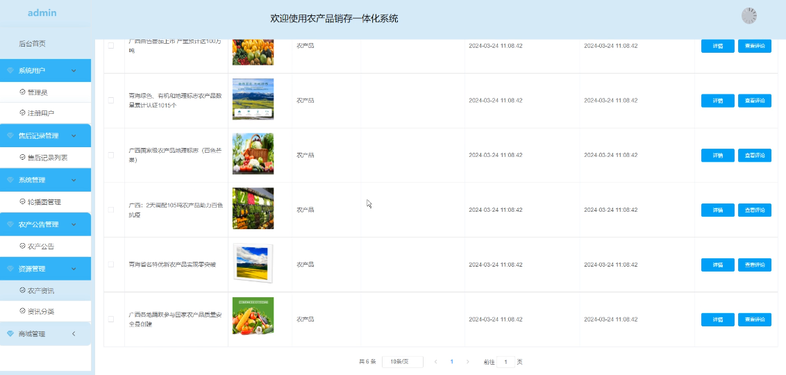Go to the next page with the right arrow
The width and height of the screenshot is (786, 375).
tap(468, 362)
